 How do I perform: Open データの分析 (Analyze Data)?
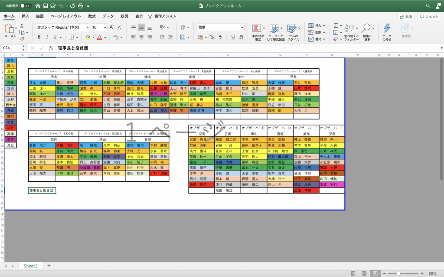pyautogui.click(x=387, y=32)
